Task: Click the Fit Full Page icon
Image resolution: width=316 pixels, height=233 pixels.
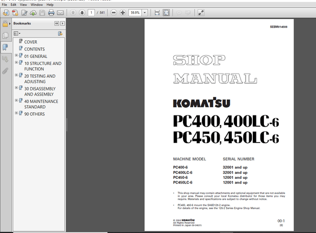Action: pos(166,13)
